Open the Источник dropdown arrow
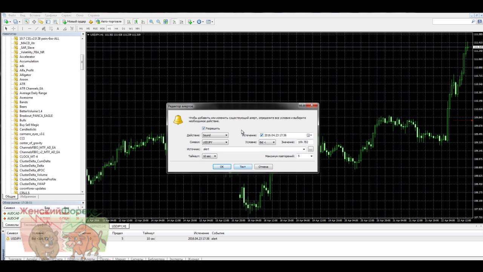Image resolution: width=483 pixels, height=272 pixels. 304,149
